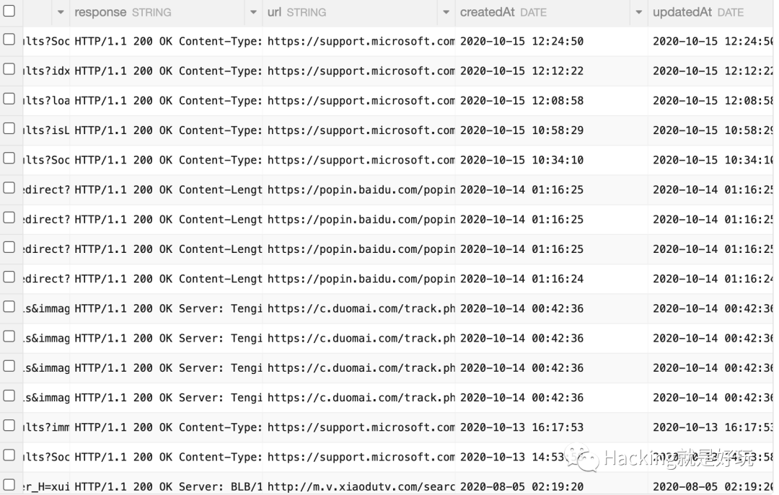Click the url STRING column header

296,12
